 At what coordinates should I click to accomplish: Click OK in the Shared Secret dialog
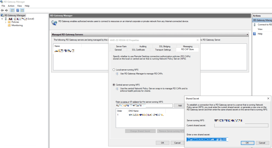pos(247,142)
